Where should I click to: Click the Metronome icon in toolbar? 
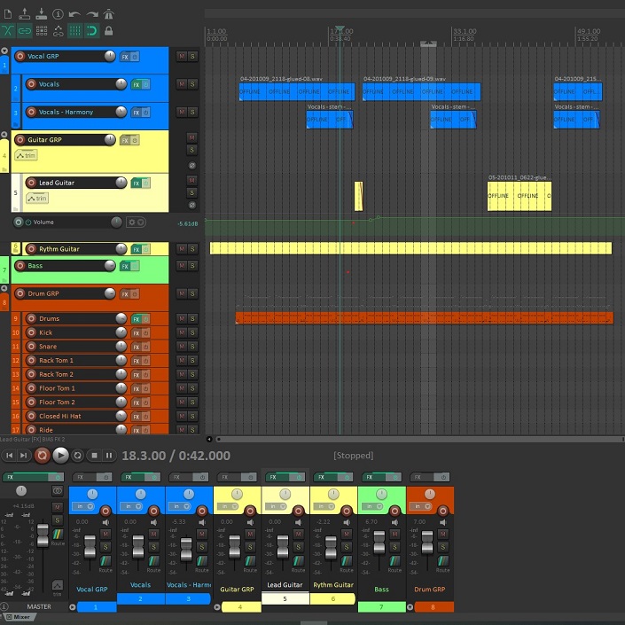point(109,14)
